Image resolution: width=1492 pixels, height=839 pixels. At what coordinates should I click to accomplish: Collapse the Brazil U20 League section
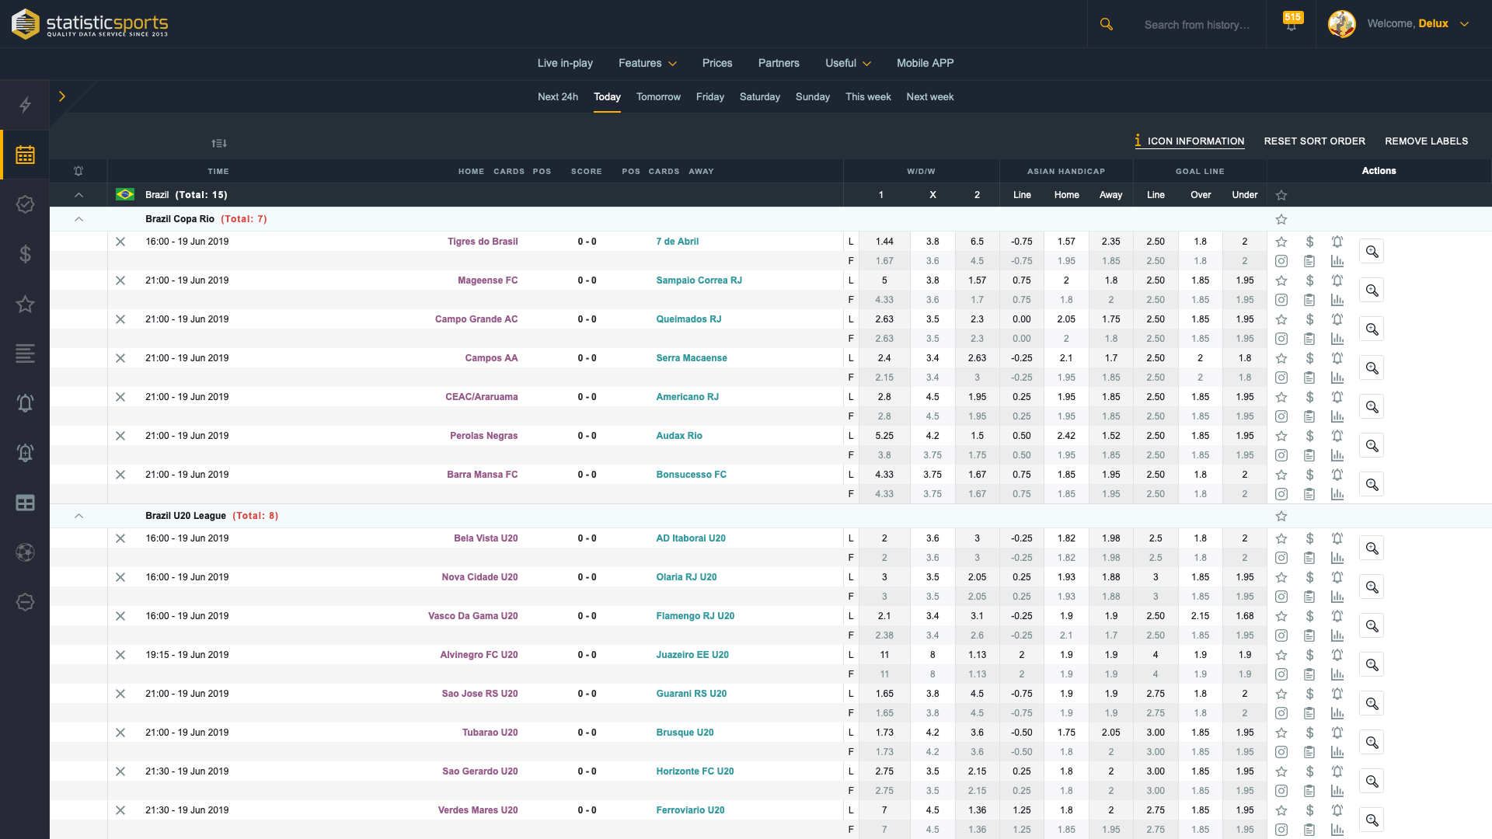(78, 515)
